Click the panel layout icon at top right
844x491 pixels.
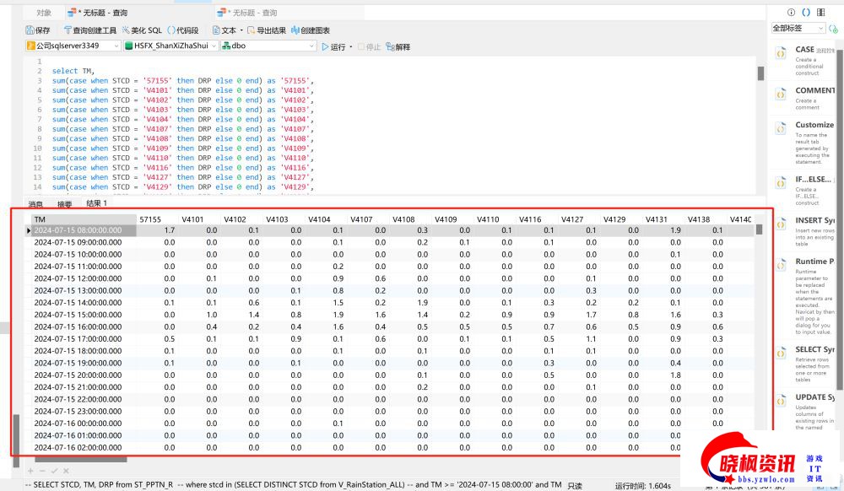point(821,13)
